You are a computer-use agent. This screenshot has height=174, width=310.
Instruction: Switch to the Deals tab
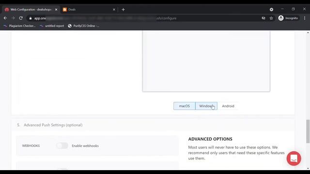coord(89,10)
